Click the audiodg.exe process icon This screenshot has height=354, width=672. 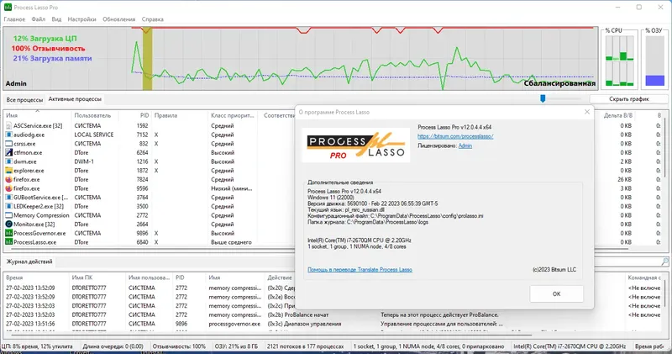click(x=8, y=135)
